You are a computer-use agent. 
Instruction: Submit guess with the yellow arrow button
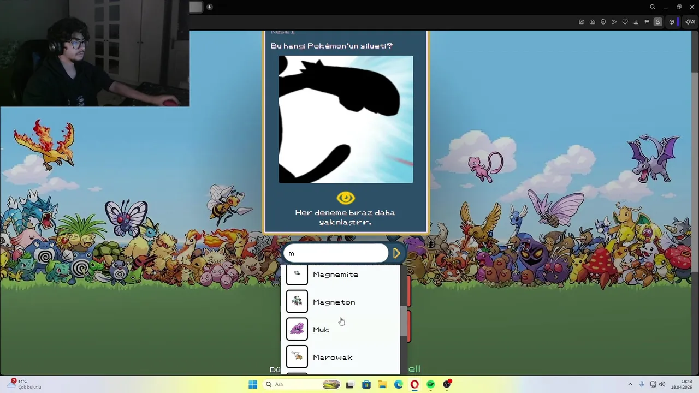click(x=396, y=253)
